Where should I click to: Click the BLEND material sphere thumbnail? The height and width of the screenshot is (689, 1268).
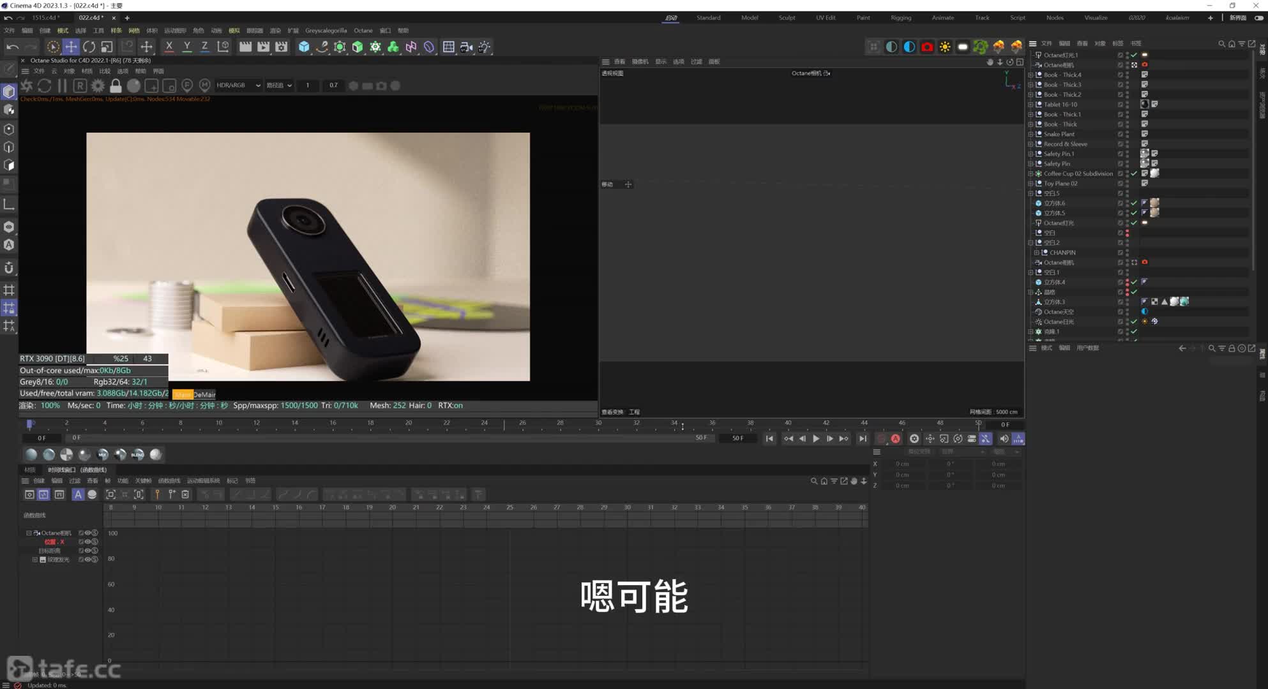138,454
